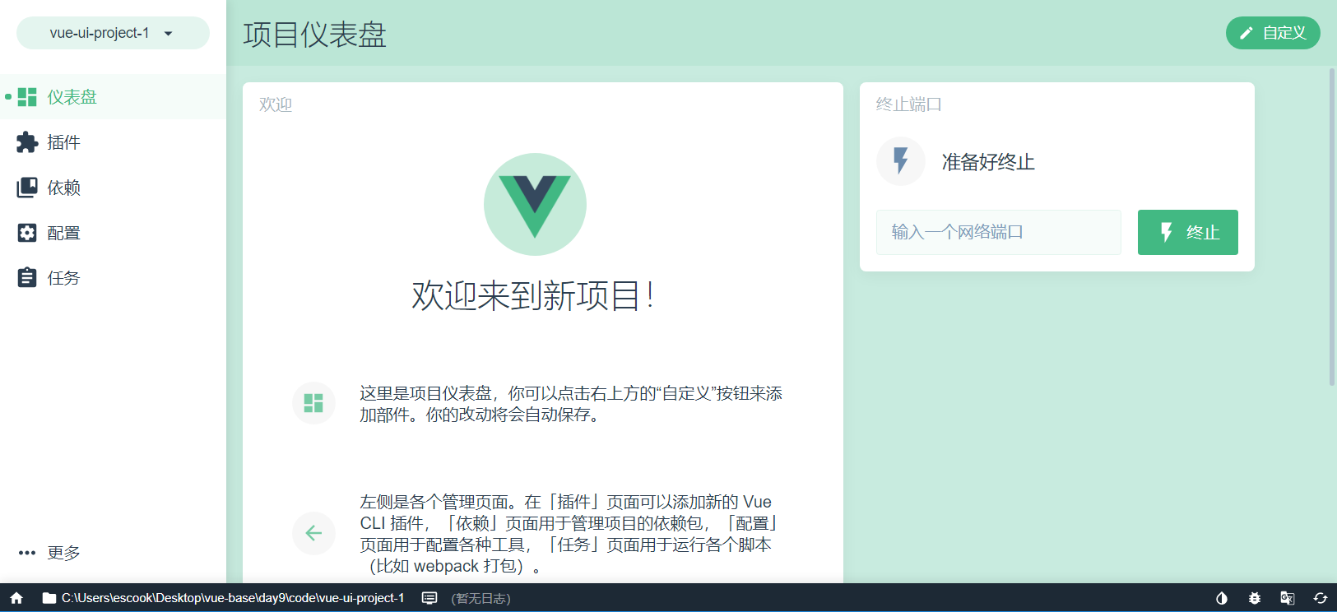
Task: Select 仪表盘 in the sidebar
Action: point(113,97)
